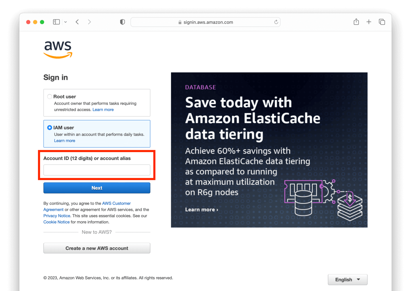This screenshot has width=411, height=291.
Task: Reload the page using the refresh icon
Action: click(276, 22)
